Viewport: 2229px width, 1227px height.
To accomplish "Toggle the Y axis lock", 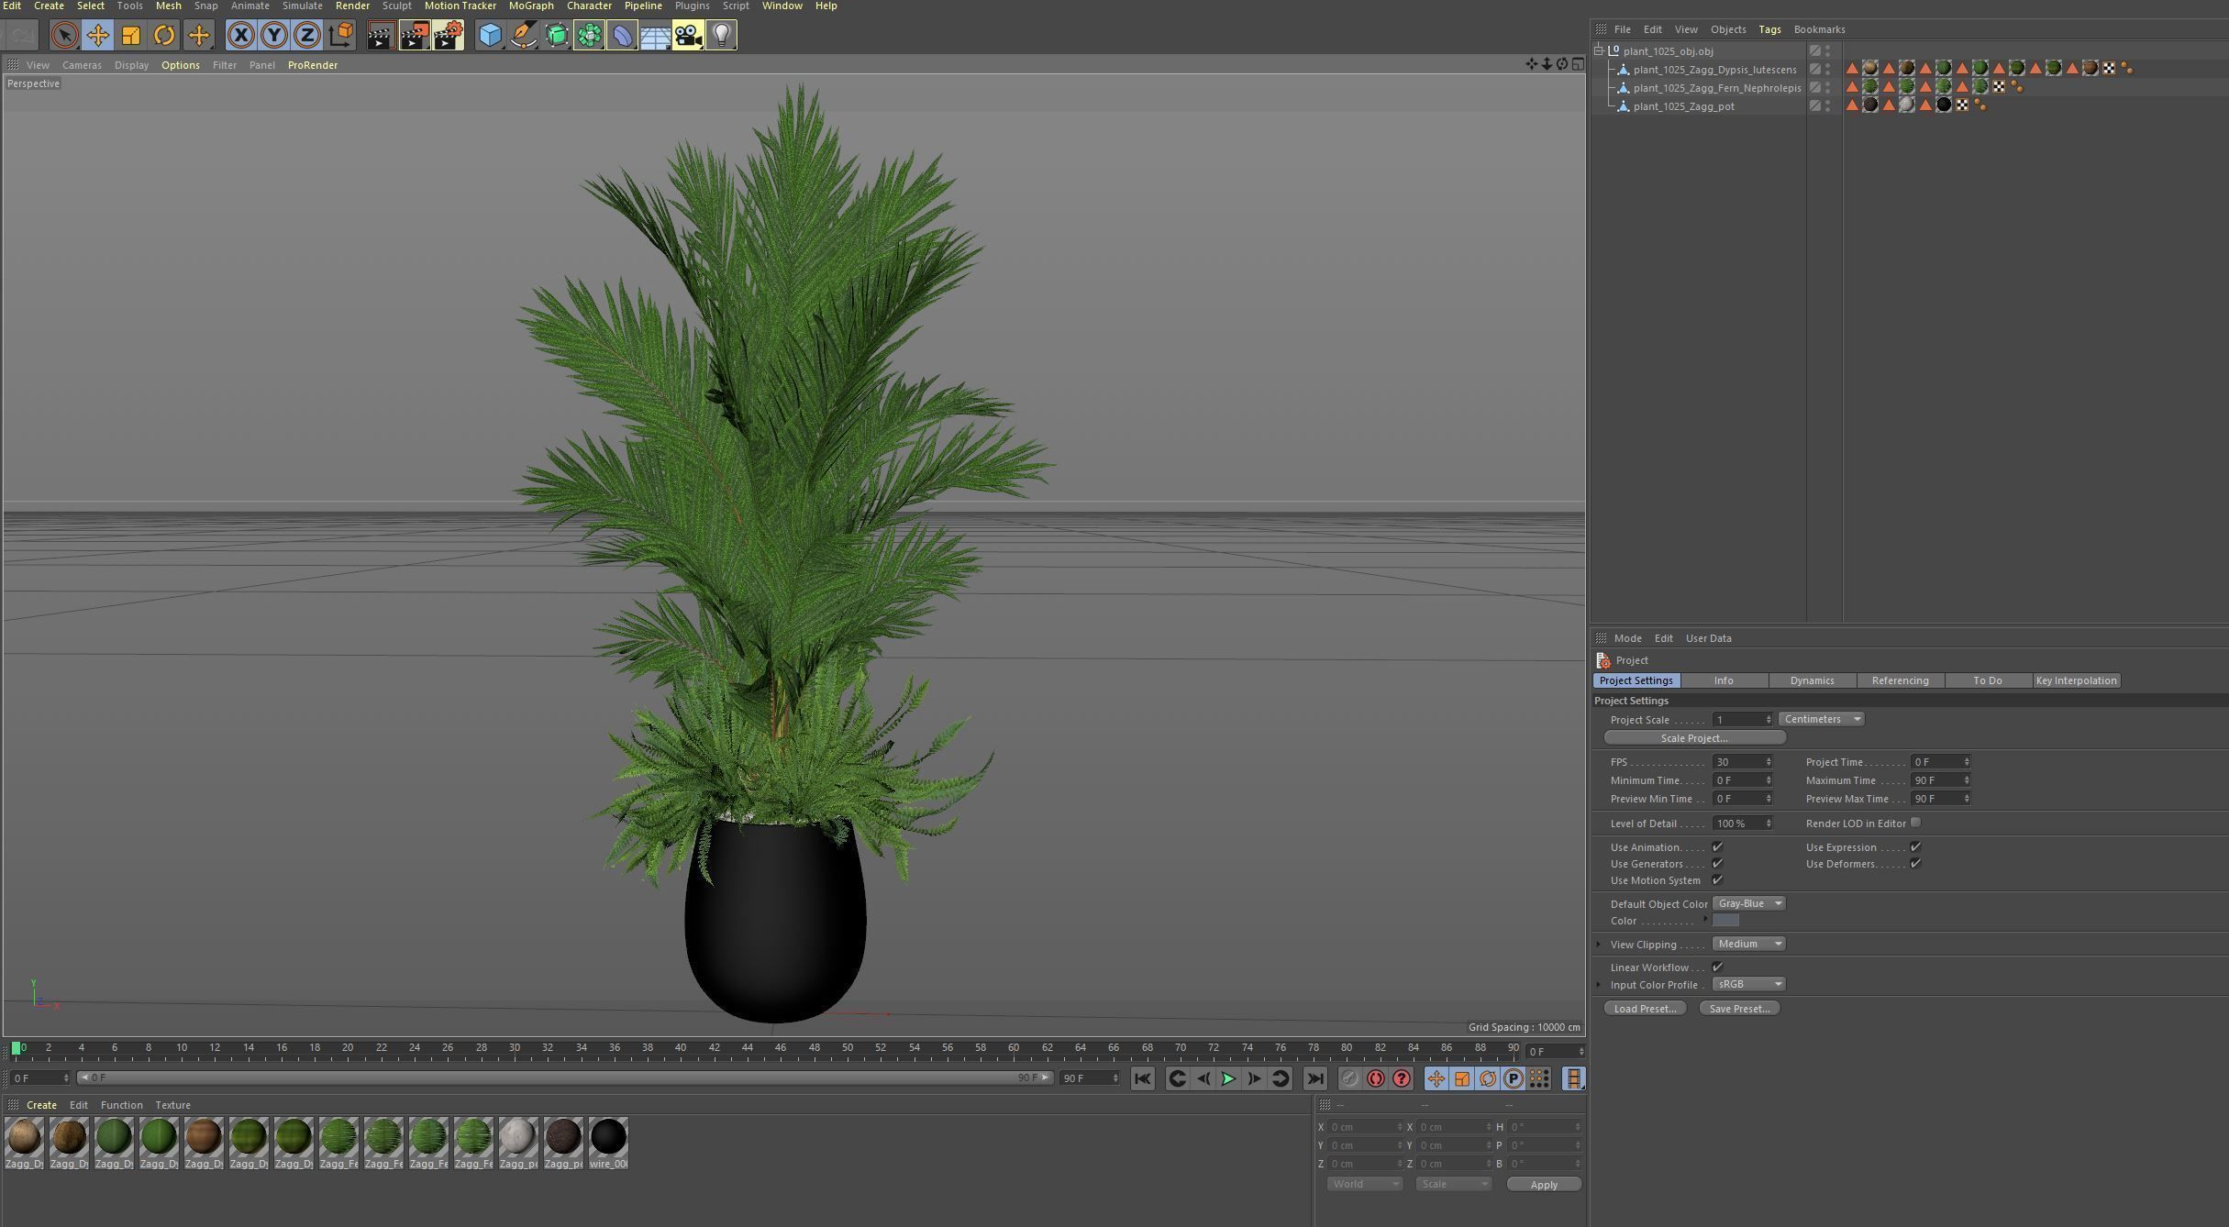I will [273, 36].
